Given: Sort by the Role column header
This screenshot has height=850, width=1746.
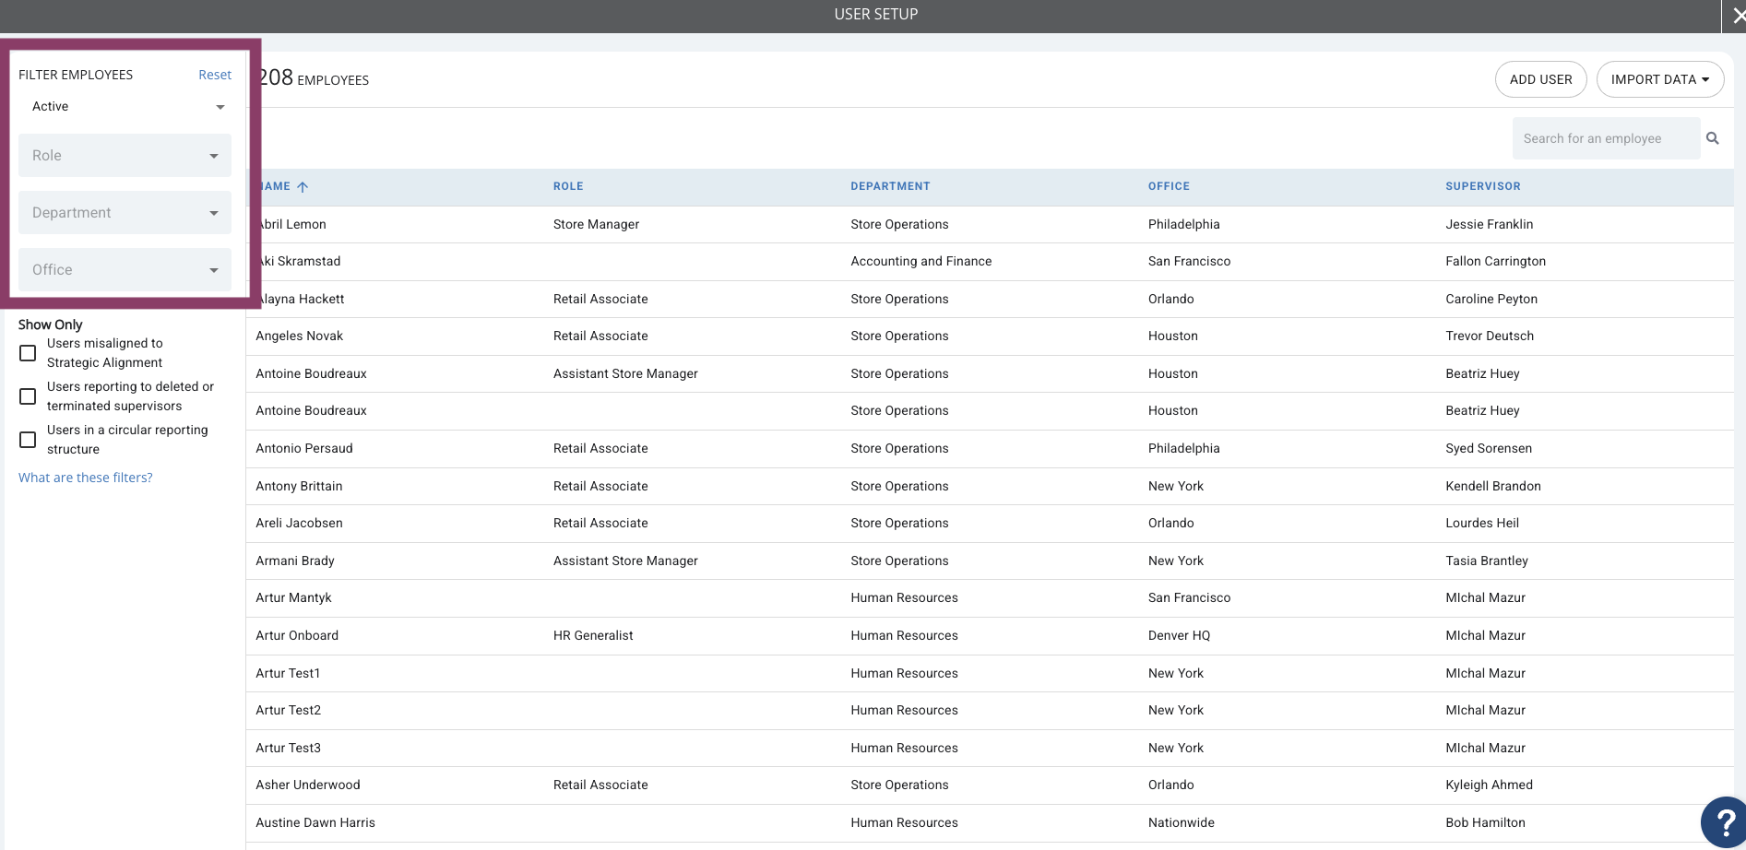Looking at the screenshot, I should (x=568, y=186).
